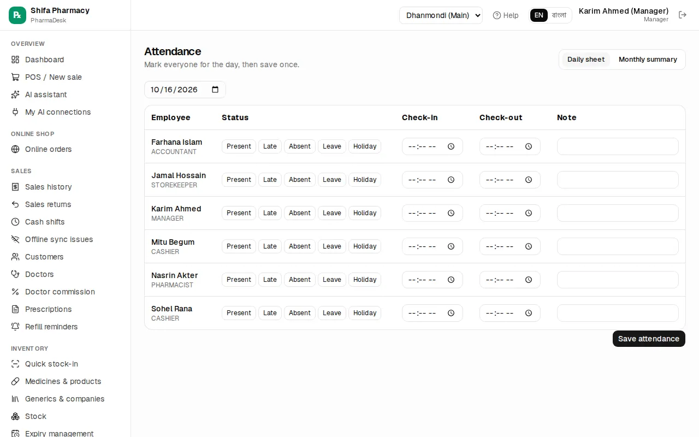This screenshot has height=437, width=699.
Task: Open the Help link
Action: [506, 15]
